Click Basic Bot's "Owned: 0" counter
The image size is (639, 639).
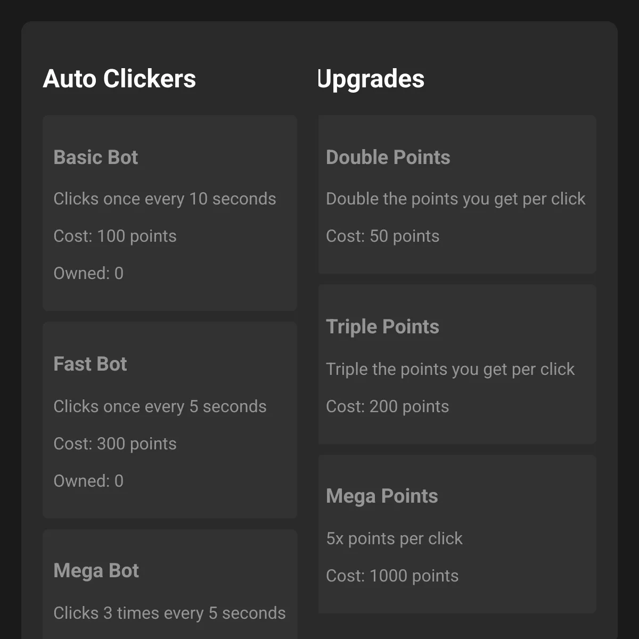[88, 273]
